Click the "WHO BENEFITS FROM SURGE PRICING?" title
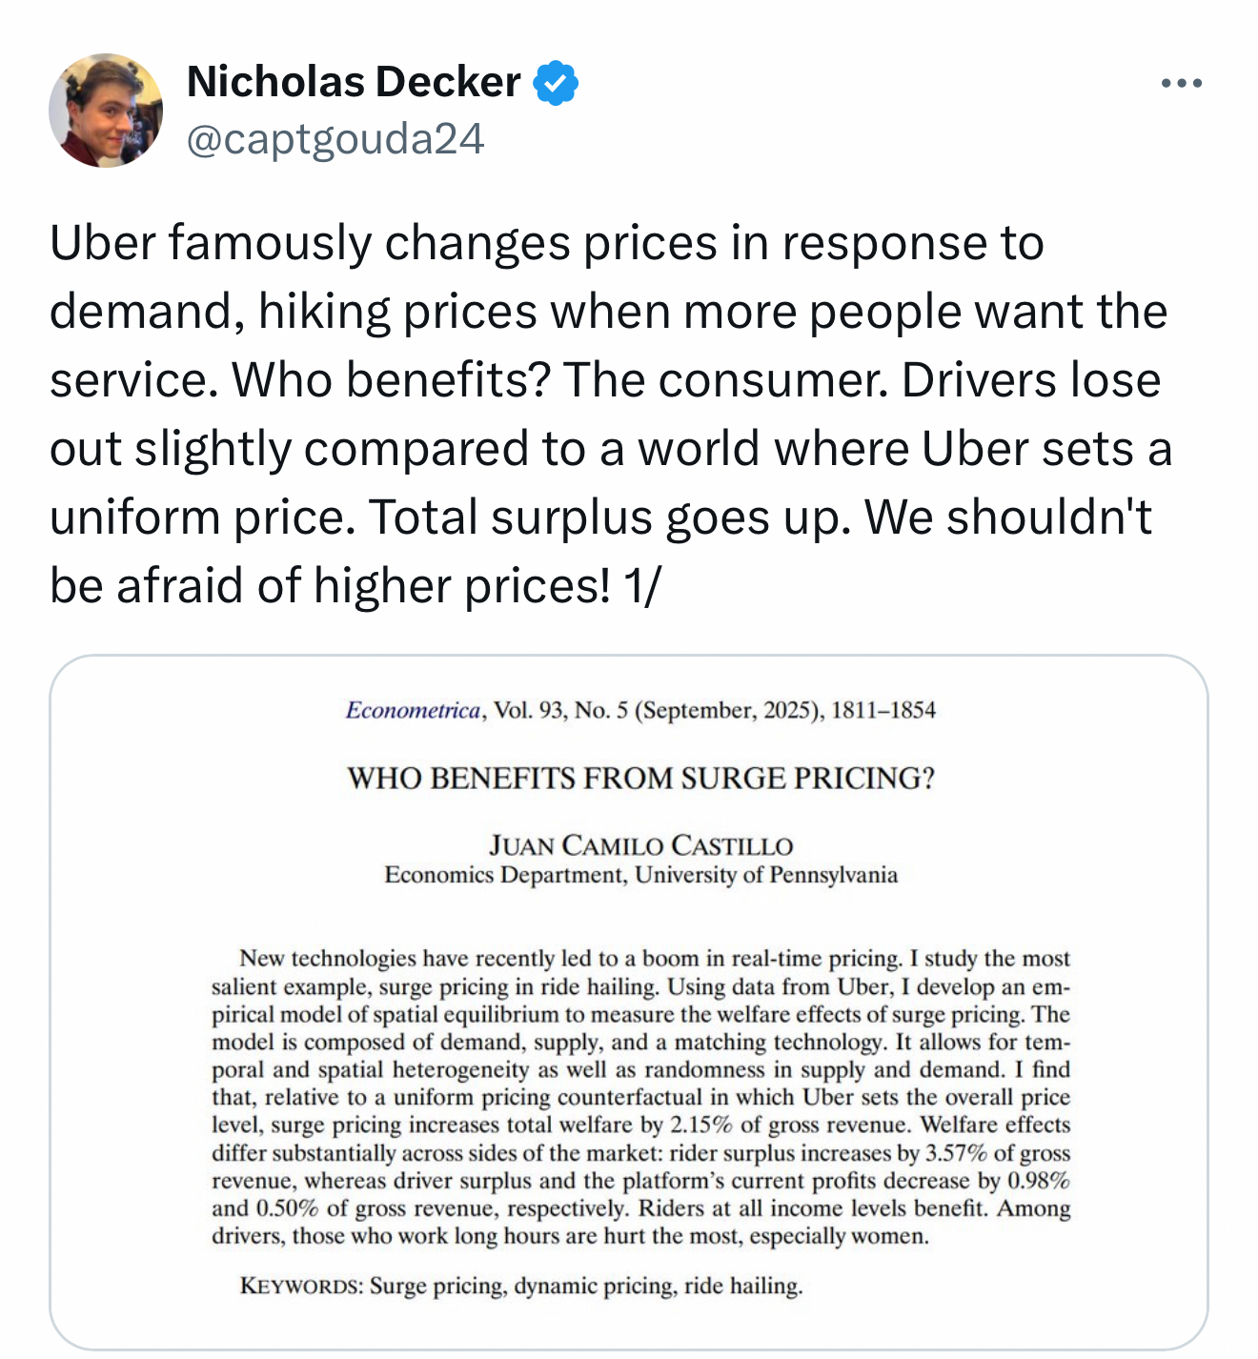 pyautogui.click(x=640, y=779)
